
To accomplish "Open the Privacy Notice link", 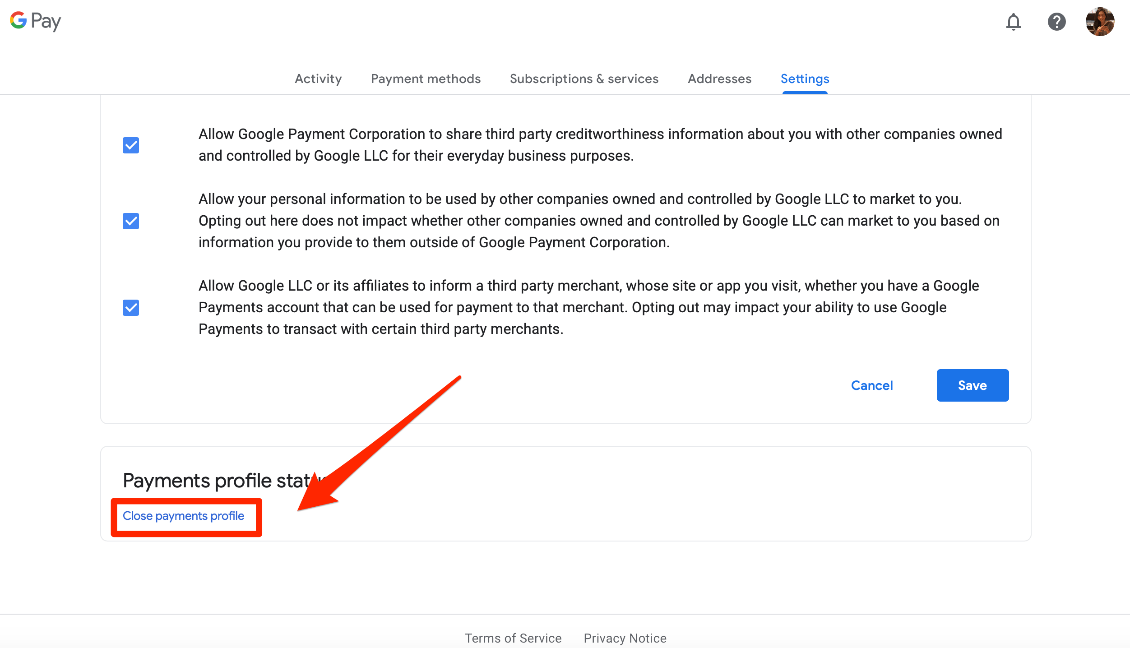I will (x=625, y=638).
